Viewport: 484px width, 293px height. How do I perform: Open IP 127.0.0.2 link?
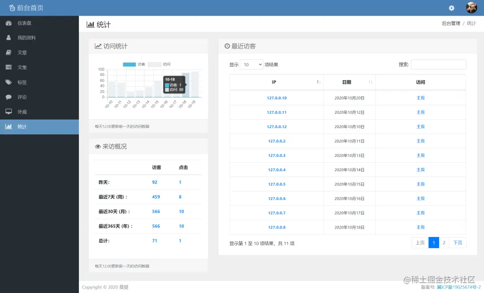click(x=277, y=141)
